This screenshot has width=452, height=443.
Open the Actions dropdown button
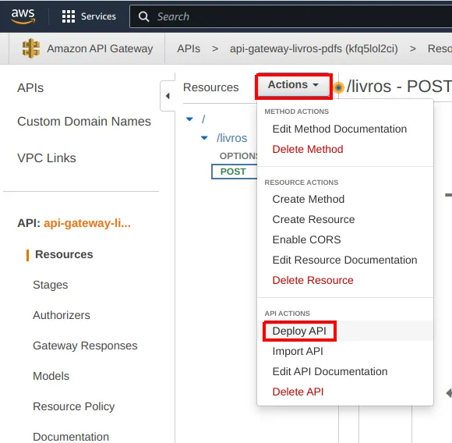294,85
